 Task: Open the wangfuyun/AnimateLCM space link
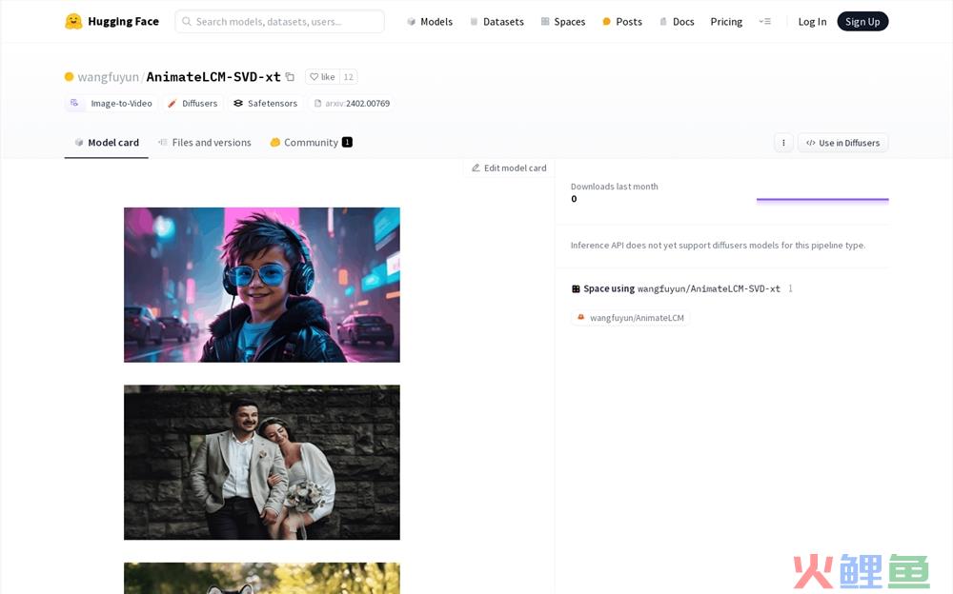(x=630, y=318)
